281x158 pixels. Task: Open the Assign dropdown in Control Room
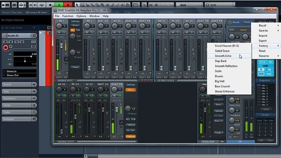(219, 133)
